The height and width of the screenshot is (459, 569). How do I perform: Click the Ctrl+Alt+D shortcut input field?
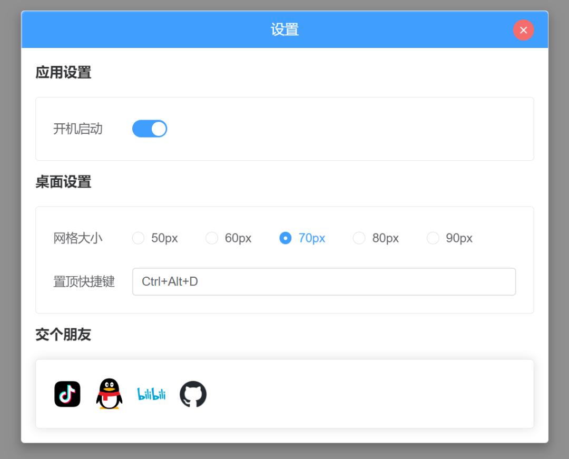point(323,281)
